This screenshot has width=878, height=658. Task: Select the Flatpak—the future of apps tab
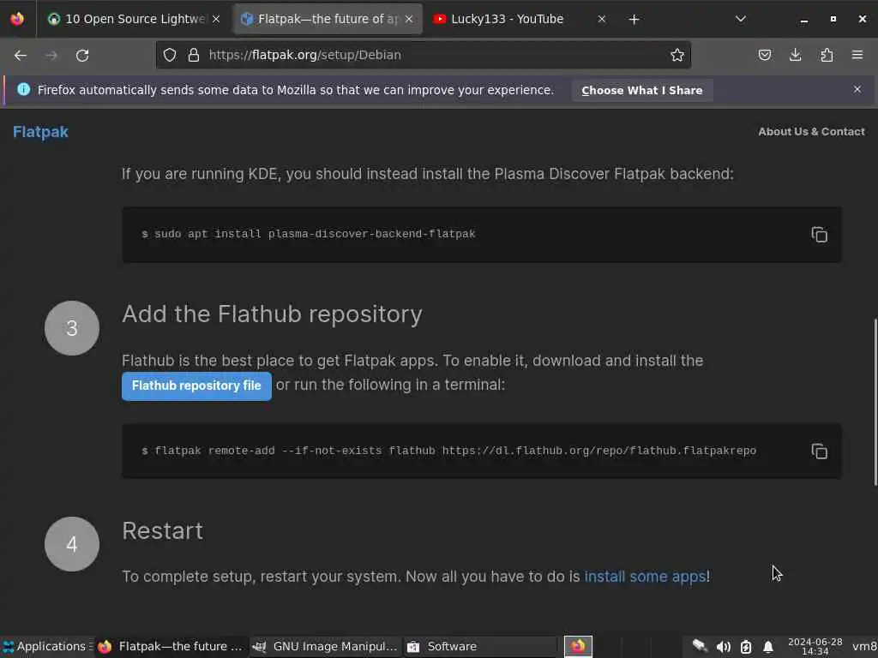coord(328,19)
